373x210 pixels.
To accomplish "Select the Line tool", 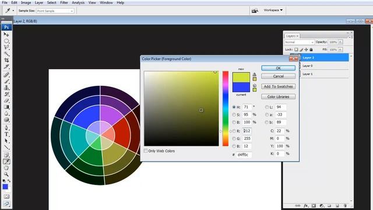I will tap(6, 147).
